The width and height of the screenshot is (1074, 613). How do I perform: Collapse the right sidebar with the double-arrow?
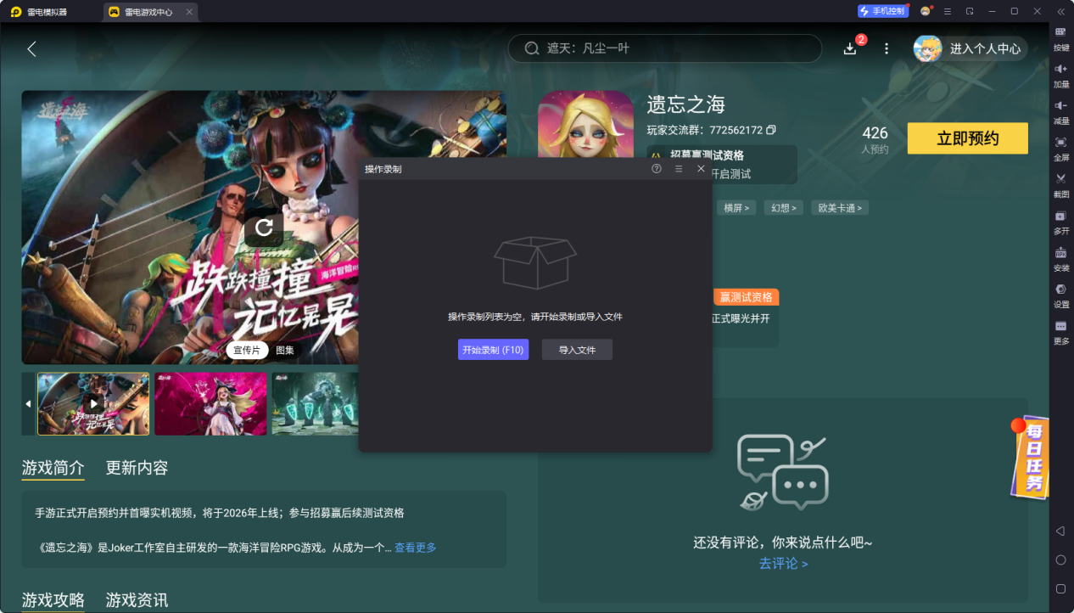coord(1060,11)
